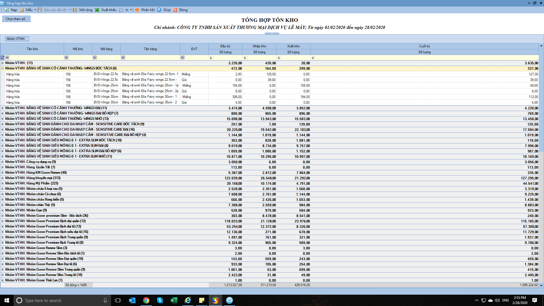The image size is (544, 306).
Task: Click the Chọn tham số button
Action: point(16,19)
